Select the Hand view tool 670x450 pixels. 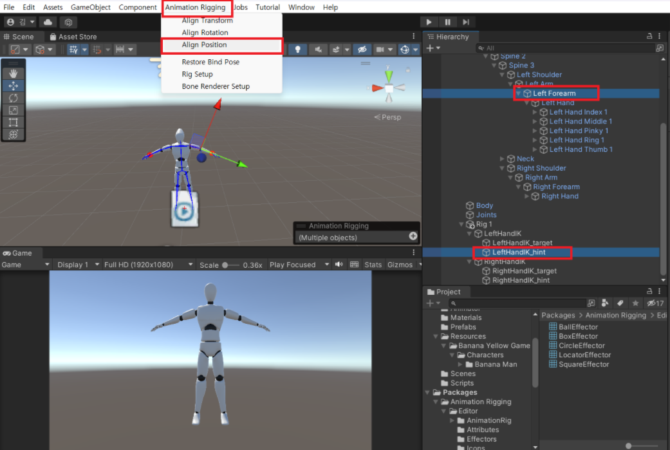pos(14,73)
